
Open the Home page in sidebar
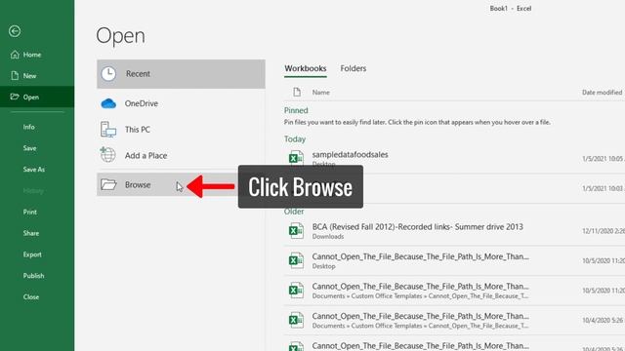coord(37,55)
